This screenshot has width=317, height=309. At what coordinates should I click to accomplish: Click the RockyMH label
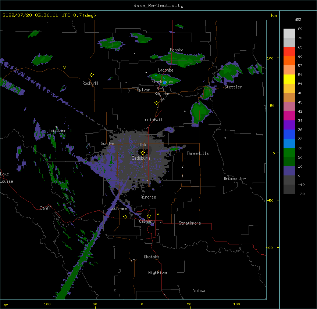[x=90, y=83]
